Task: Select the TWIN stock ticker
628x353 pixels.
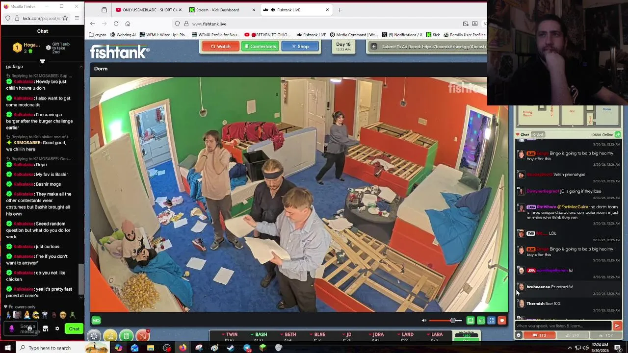Action: point(229,337)
